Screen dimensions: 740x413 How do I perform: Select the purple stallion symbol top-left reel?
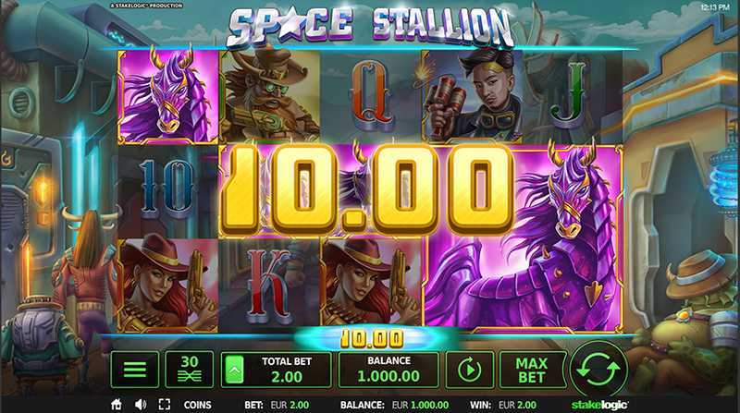tap(168, 97)
